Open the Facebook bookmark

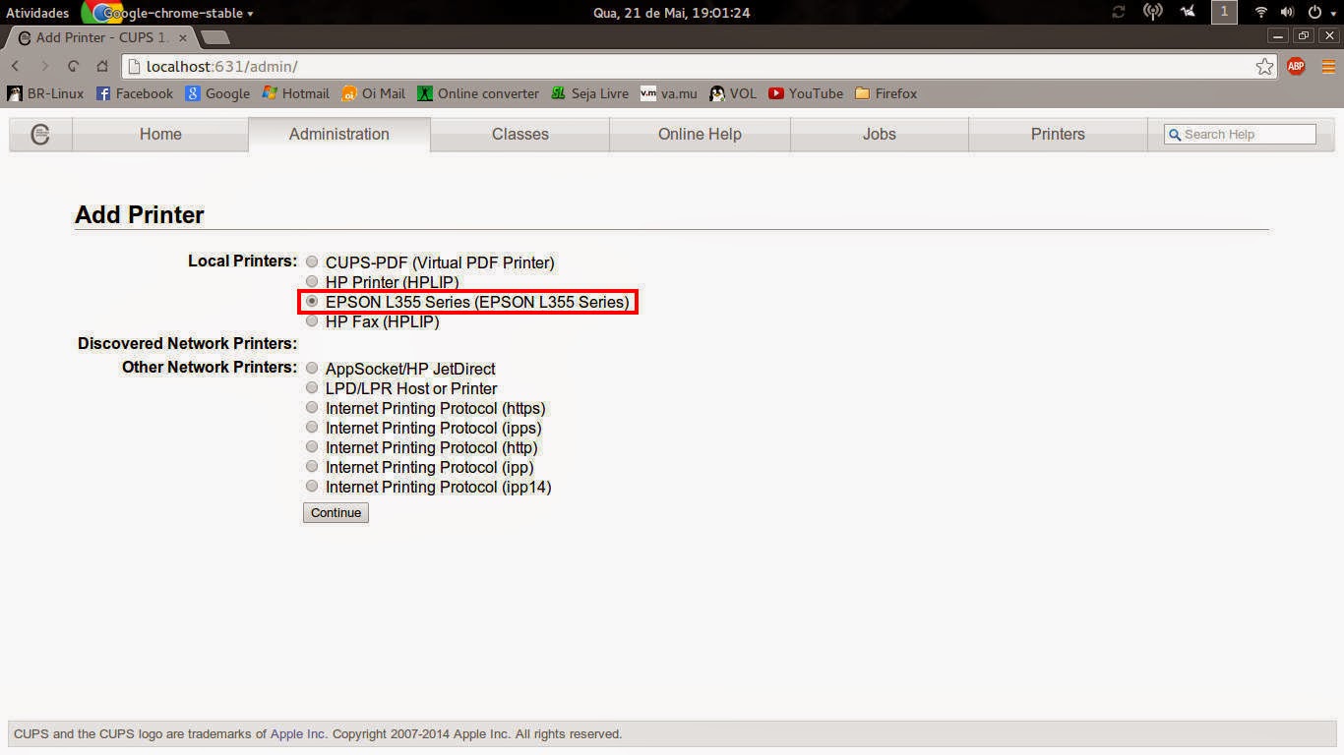(134, 93)
